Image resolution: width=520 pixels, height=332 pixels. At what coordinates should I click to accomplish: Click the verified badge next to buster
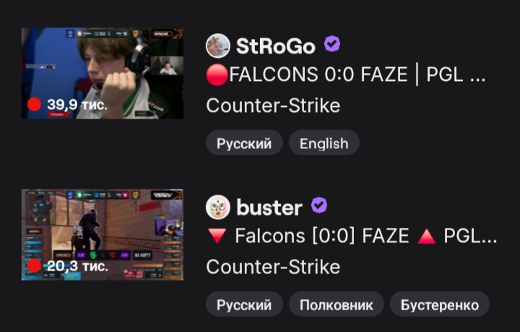(319, 205)
